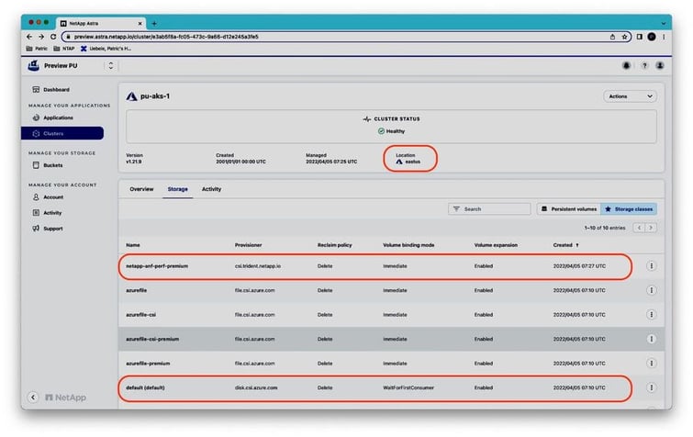Switch to the Overview tab
This screenshot has width=693, height=437.
pyautogui.click(x=141, y=189)
